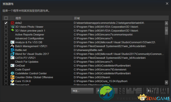Click the 3D Vision Photo Viewer icon
This screenshot has width=171, height=102.
(x=12, y=27)
